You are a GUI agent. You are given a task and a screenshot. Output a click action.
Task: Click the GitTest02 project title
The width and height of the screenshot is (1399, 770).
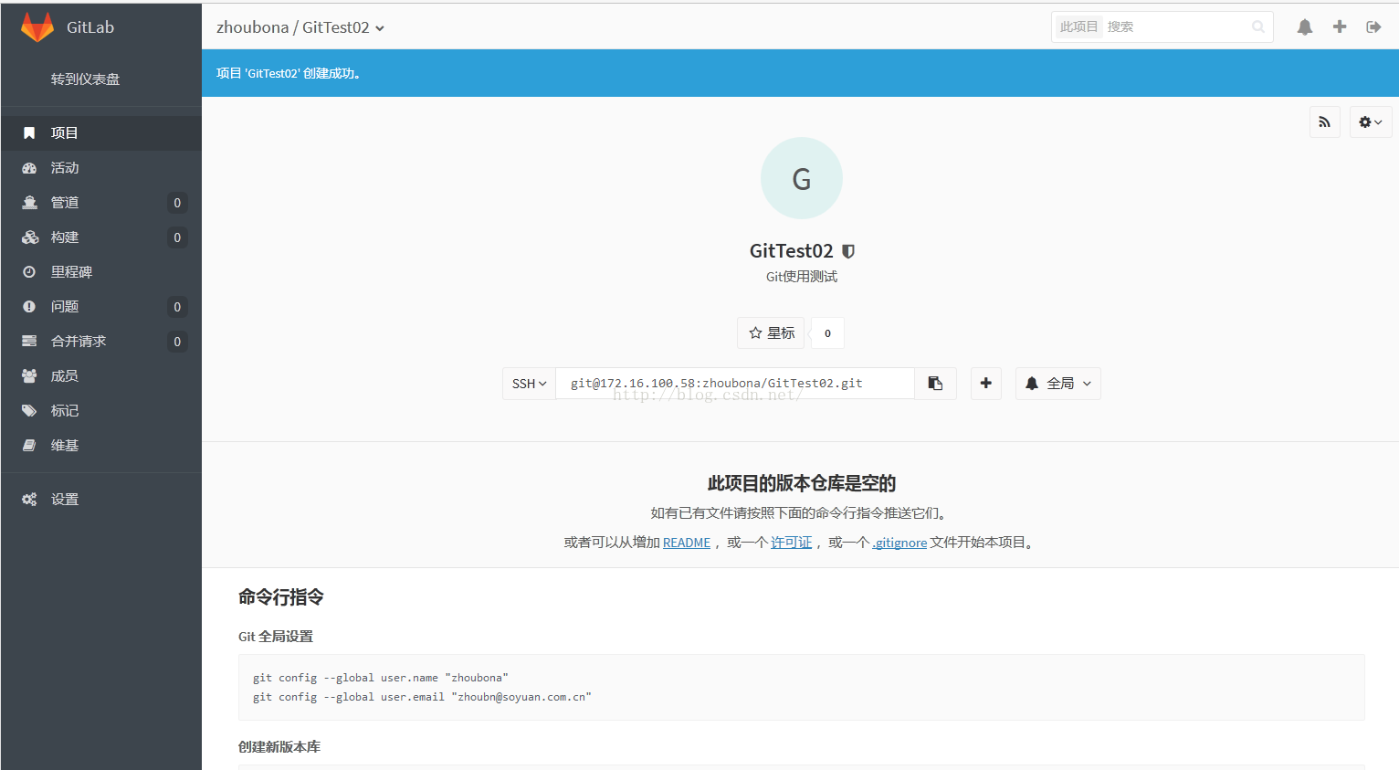tap(791, 251)
